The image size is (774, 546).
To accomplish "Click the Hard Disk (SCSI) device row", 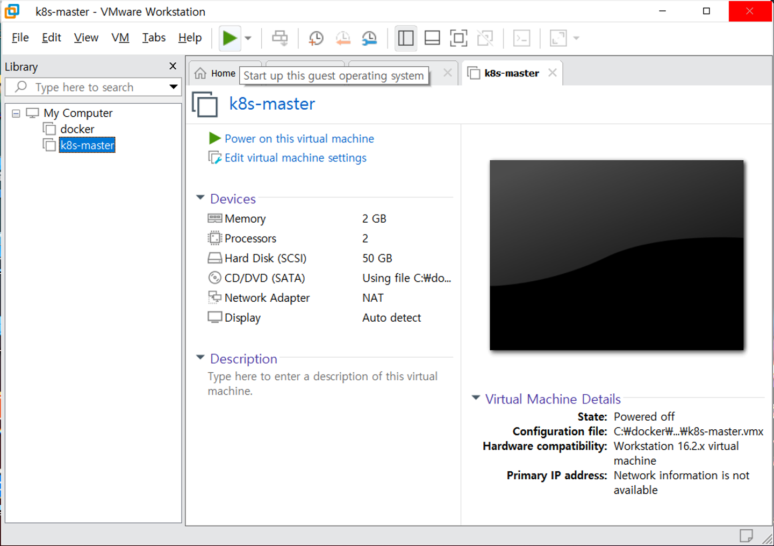I will (x=329, y=258).
